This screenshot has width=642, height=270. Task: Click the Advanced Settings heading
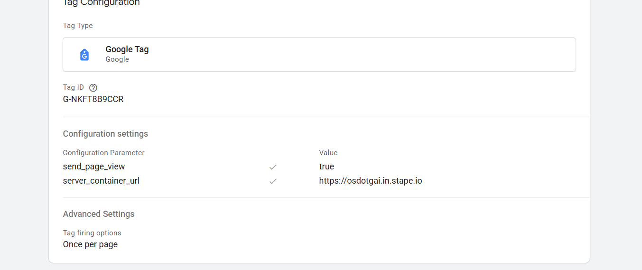point(99,214)
